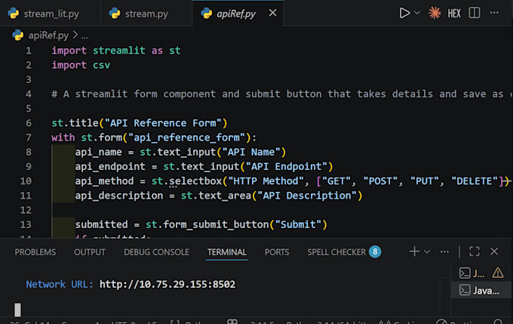Viewport: 513px width, 324px height.
Task: Close the bottom panel
Action: point(494,251)
